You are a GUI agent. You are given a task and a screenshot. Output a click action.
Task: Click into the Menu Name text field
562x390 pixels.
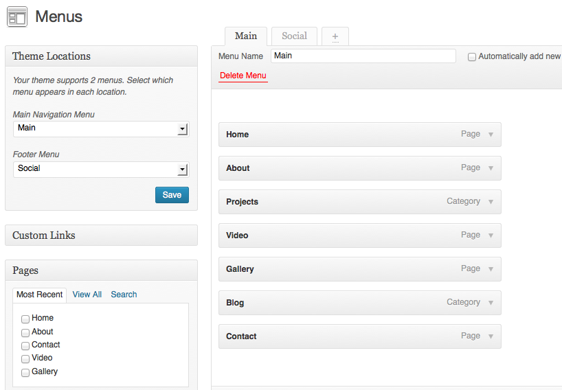[363, 56]
